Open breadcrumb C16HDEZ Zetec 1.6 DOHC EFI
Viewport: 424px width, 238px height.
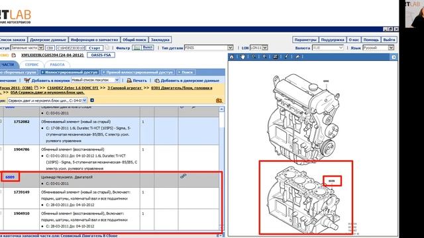[x=72, y=88]
